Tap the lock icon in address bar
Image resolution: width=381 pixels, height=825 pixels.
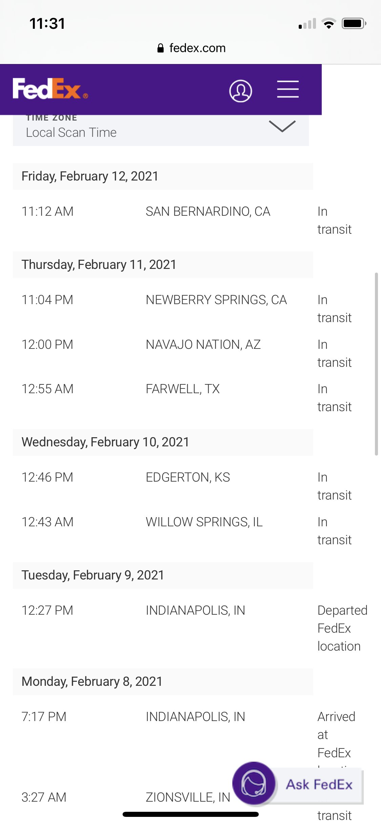pos(161,48)
